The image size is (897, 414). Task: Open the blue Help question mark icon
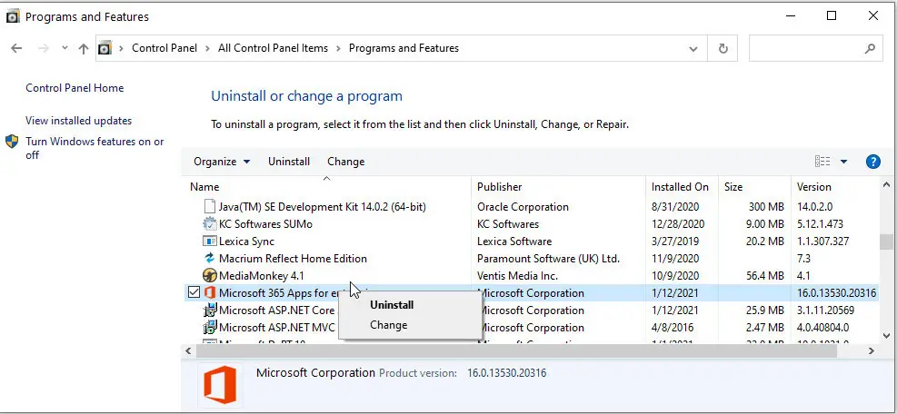click(873, 162)
